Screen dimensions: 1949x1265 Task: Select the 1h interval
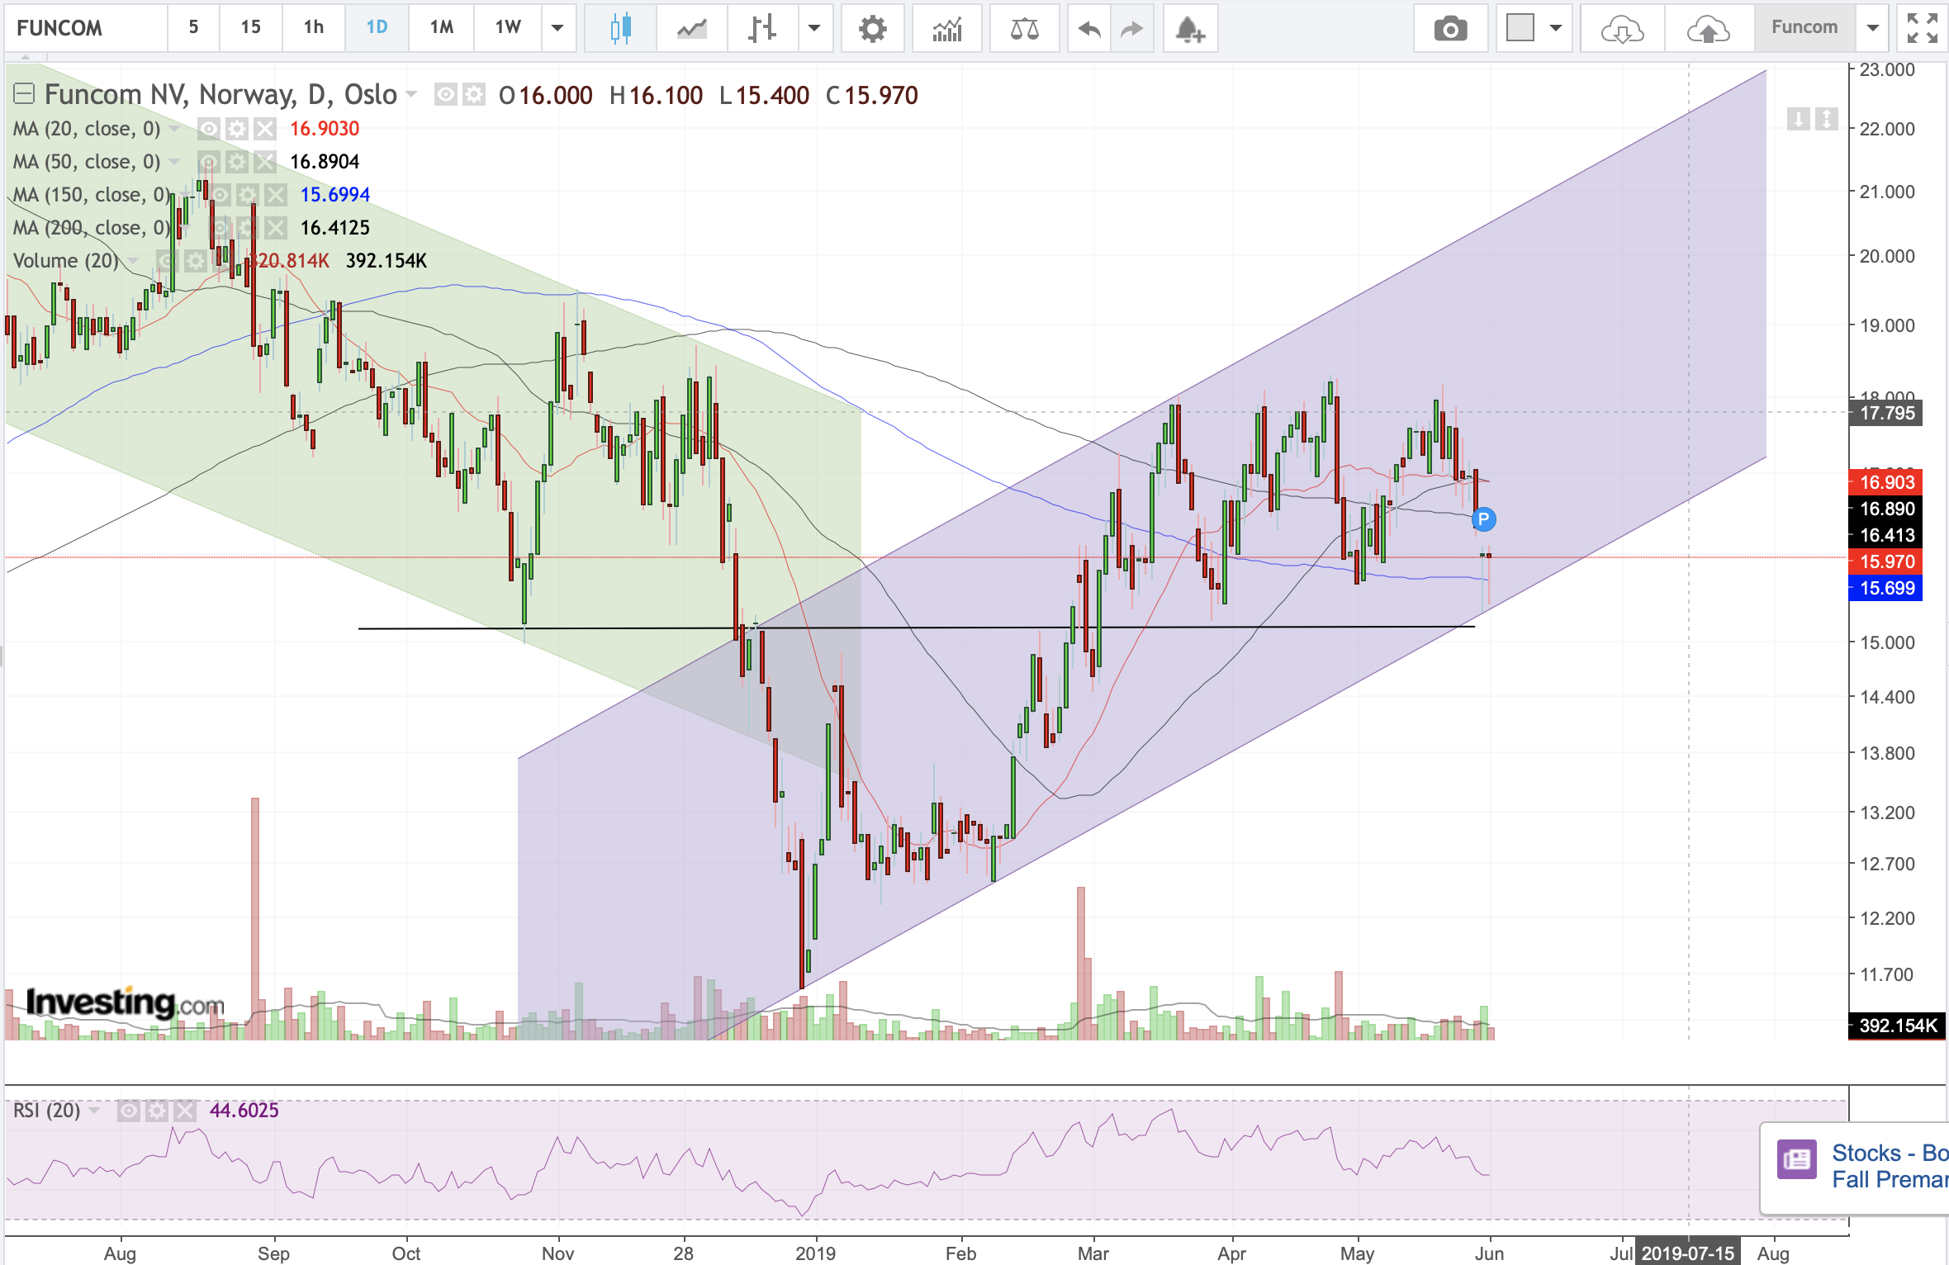(x=314, y=28)
